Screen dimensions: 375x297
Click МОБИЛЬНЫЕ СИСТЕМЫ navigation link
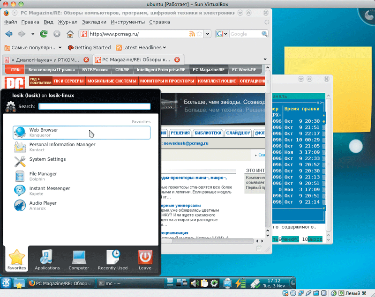[x=112, y=81]
